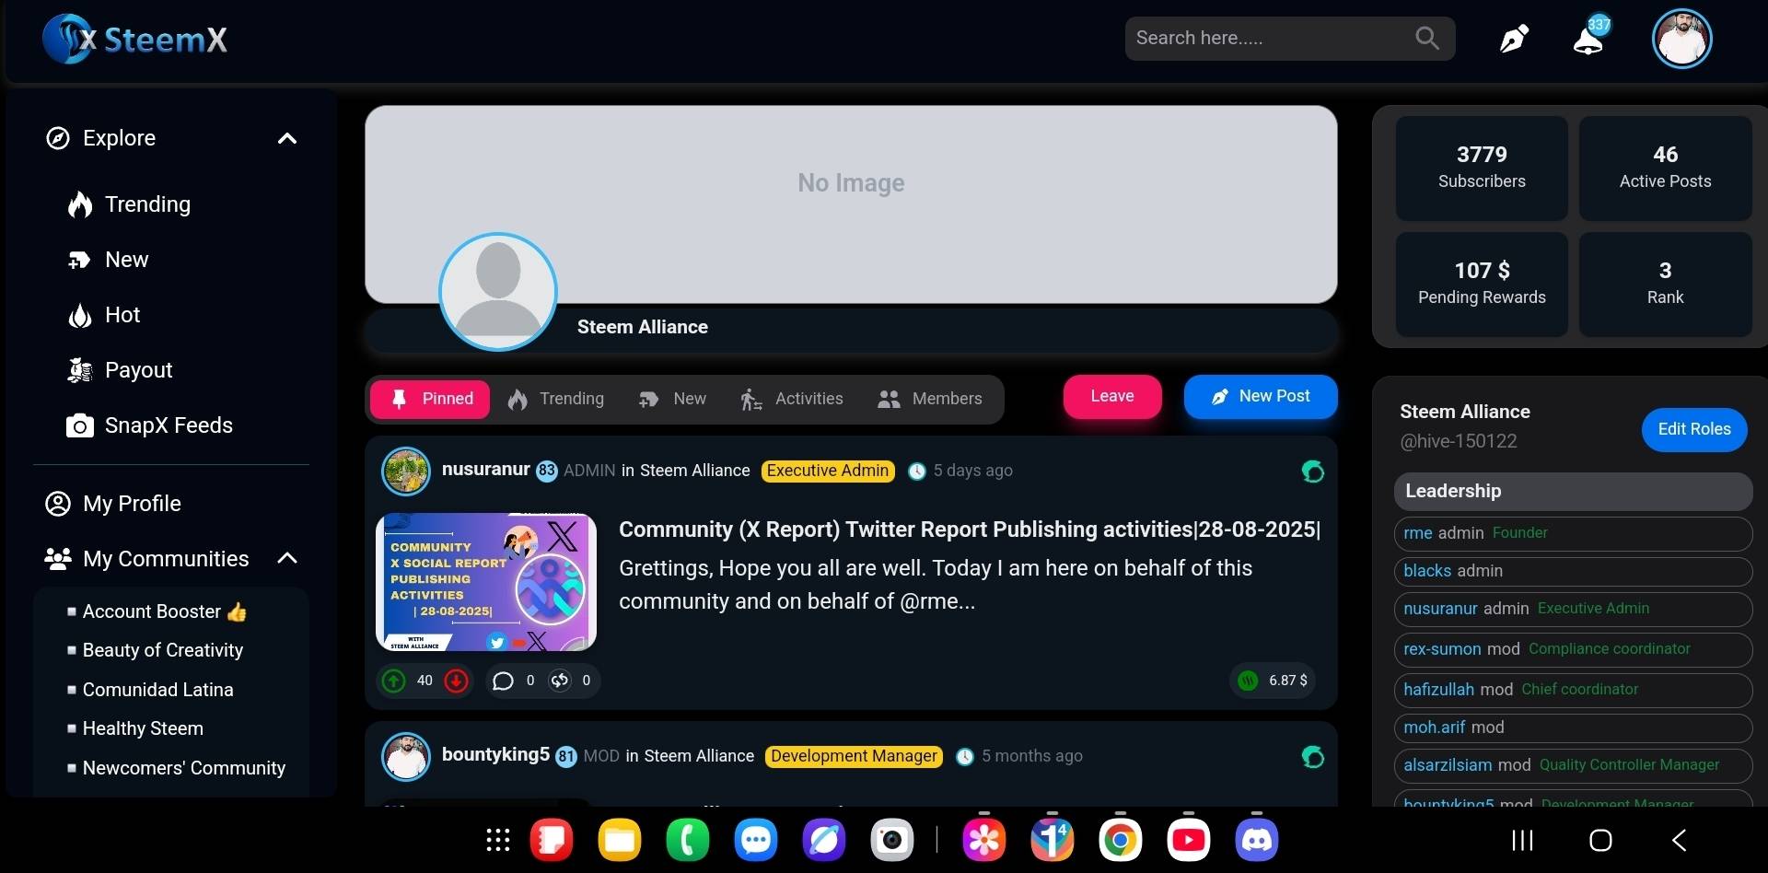The image size is (1768, 873).
Task: Open Healthy Steem community
Action: click(143, 728)
